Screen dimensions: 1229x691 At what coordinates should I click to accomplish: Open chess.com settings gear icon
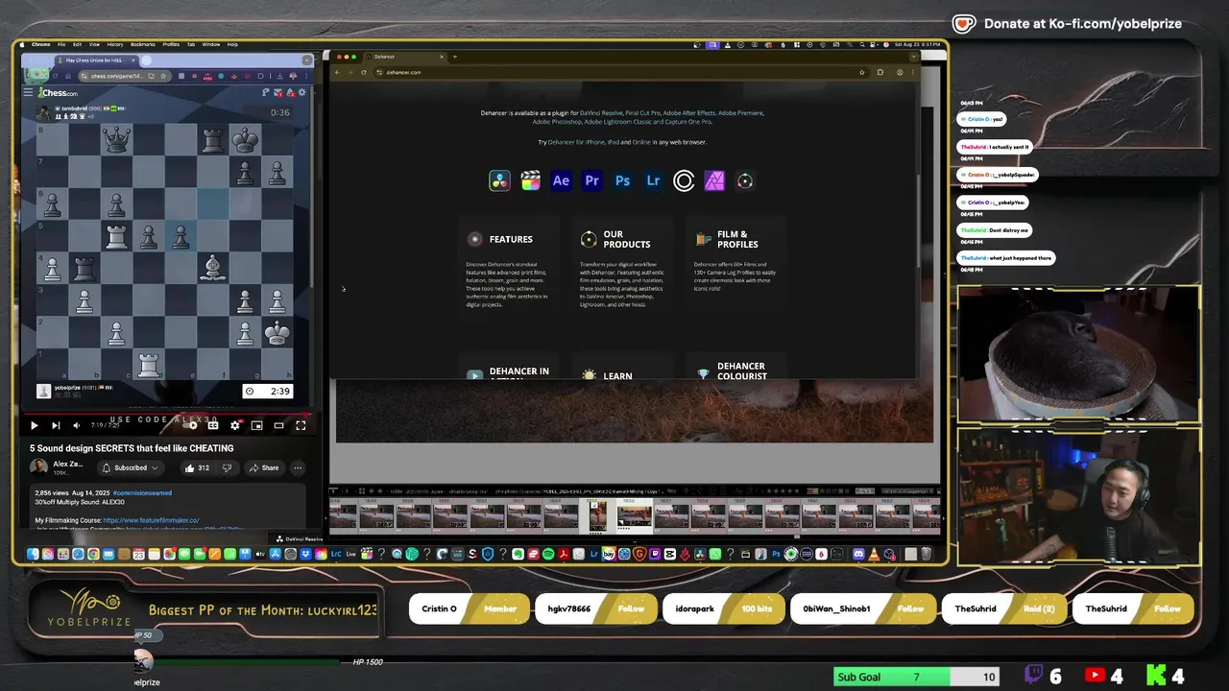coord(301,92)
